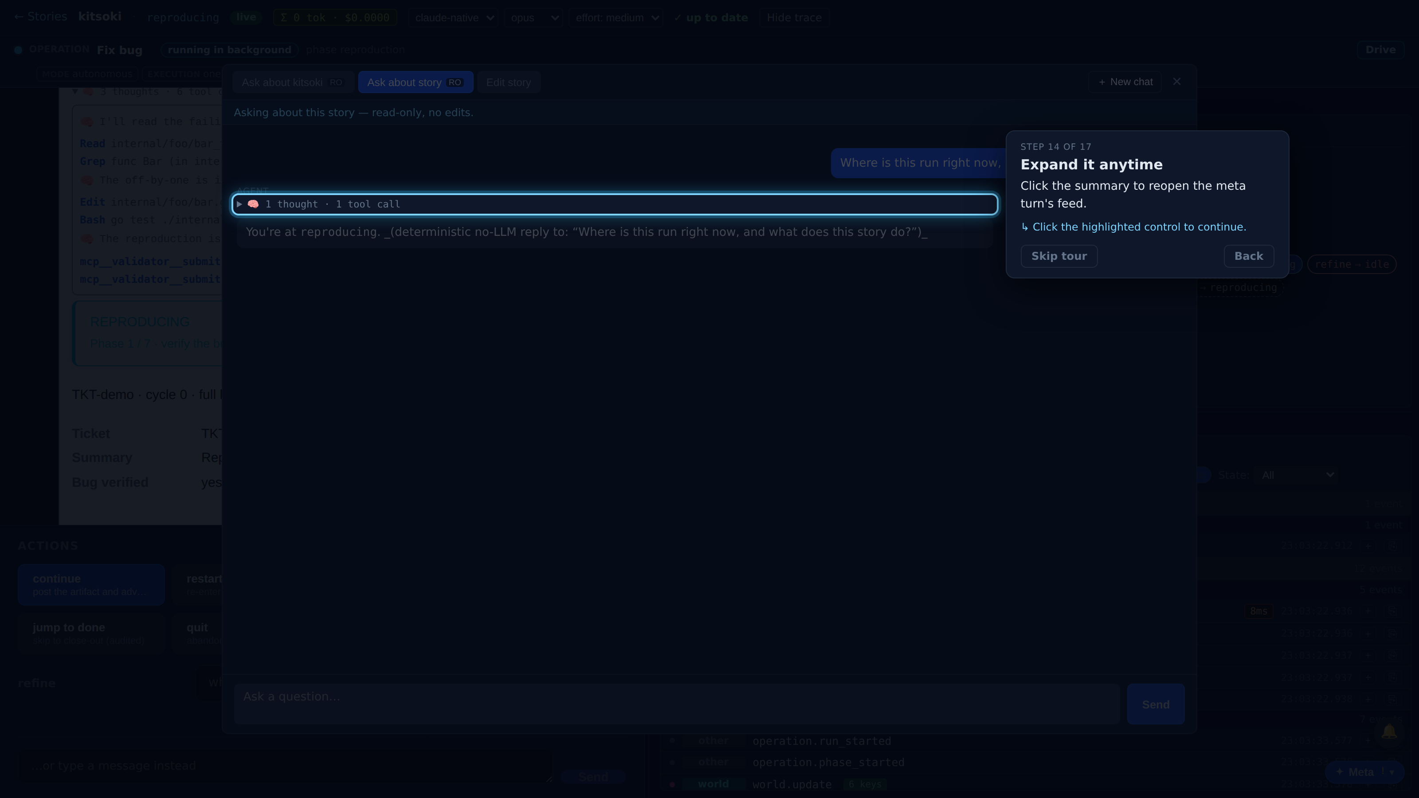Click the refine → idle transition chip
The image size is (1419, 798).
pos(1351,264)
